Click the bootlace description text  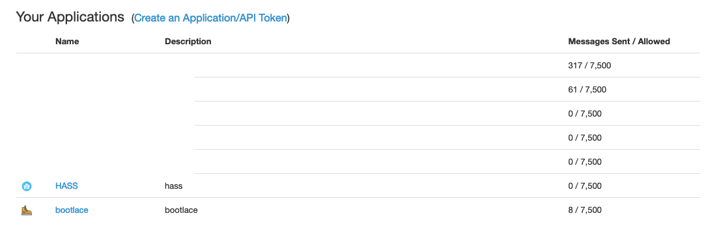click(x=181, y=210)
